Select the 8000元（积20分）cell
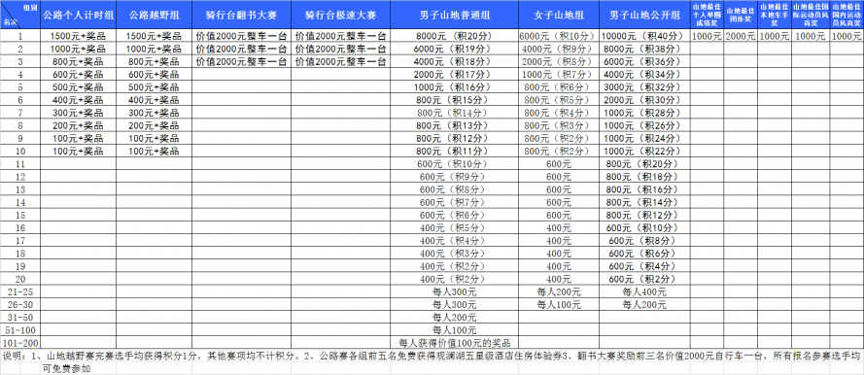The image size is (864, 375). coord(454,36)
